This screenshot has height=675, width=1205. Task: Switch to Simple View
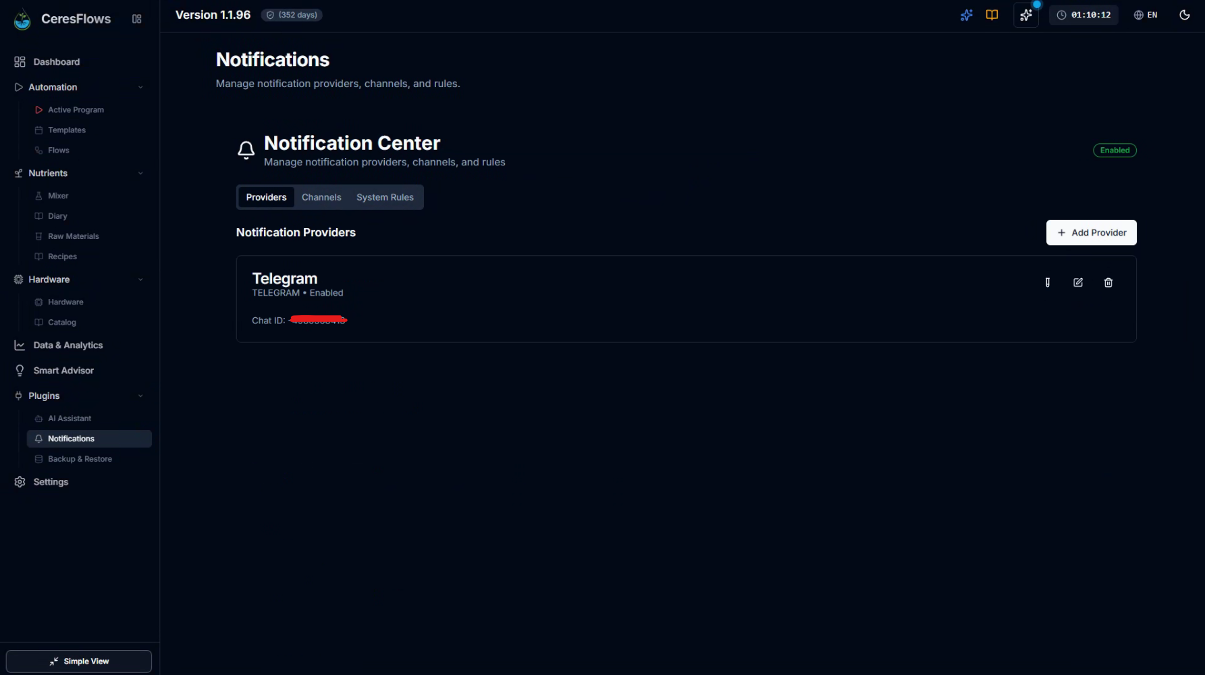coord(79,661)
